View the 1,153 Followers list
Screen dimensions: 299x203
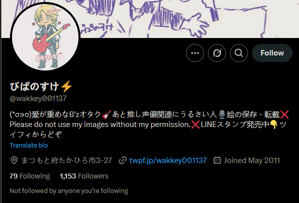click(84, 176)
